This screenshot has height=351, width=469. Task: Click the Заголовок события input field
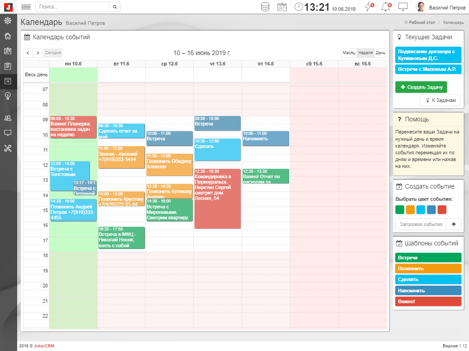tap(420, 224)
